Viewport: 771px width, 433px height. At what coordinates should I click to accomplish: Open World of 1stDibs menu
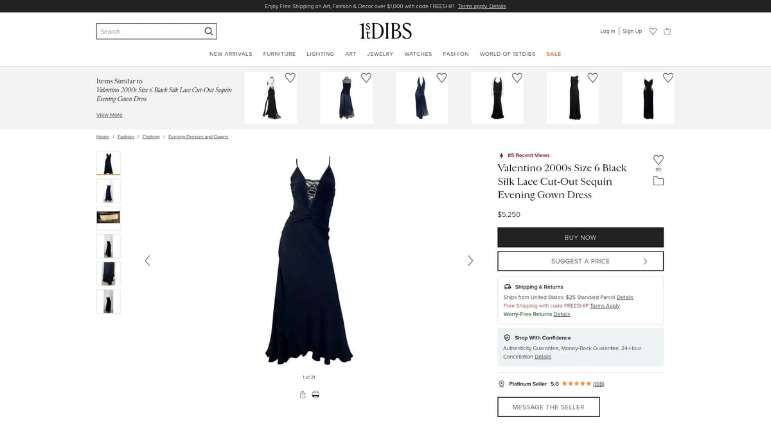508,54
